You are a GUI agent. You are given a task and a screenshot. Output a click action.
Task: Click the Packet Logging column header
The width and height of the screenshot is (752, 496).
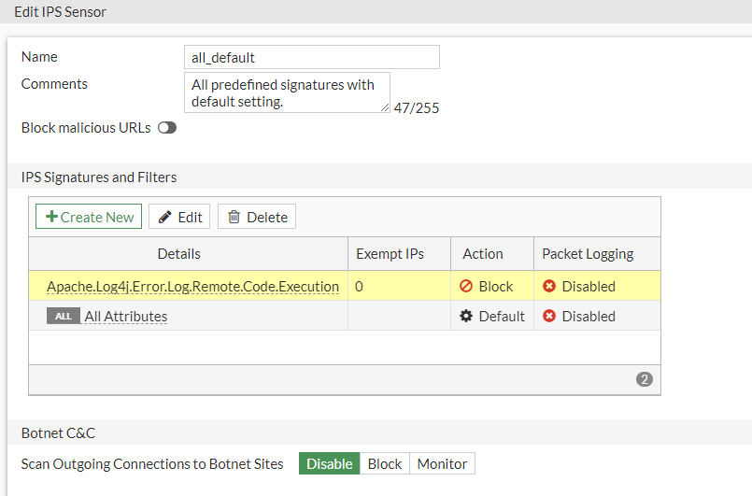pyautogui.click(x=588, y=254)
